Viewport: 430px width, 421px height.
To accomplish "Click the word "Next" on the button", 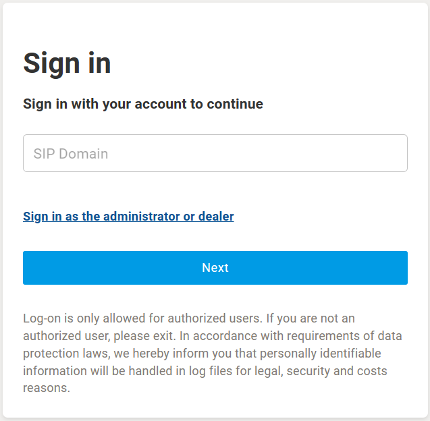I will [215, 268].
